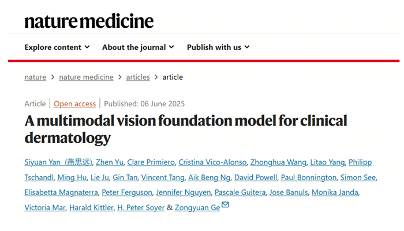The width and height of the screenshot is (404, 231).
Task: Click the email envelope icon beside Zongyuan Ge
Action: tap(225, 206)
